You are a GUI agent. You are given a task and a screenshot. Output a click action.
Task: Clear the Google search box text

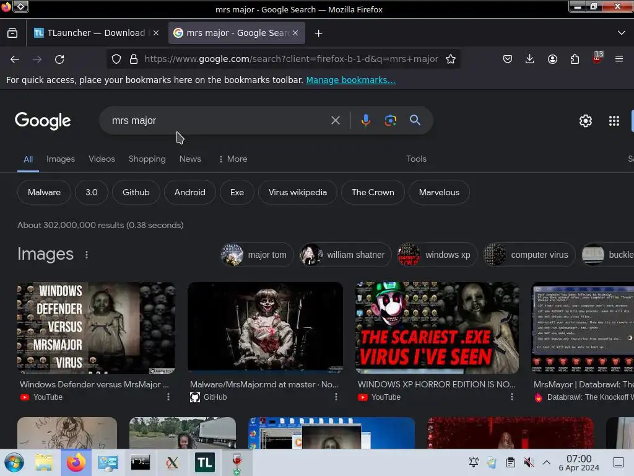pos(335,120)
